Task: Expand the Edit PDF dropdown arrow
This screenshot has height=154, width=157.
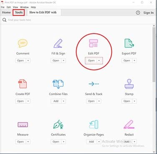Action: [x=99, y=60]
